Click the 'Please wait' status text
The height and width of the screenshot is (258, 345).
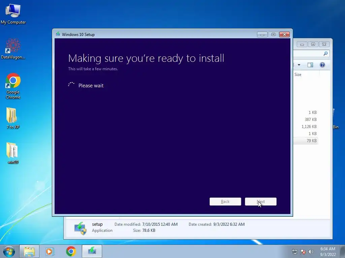[91, 86]
